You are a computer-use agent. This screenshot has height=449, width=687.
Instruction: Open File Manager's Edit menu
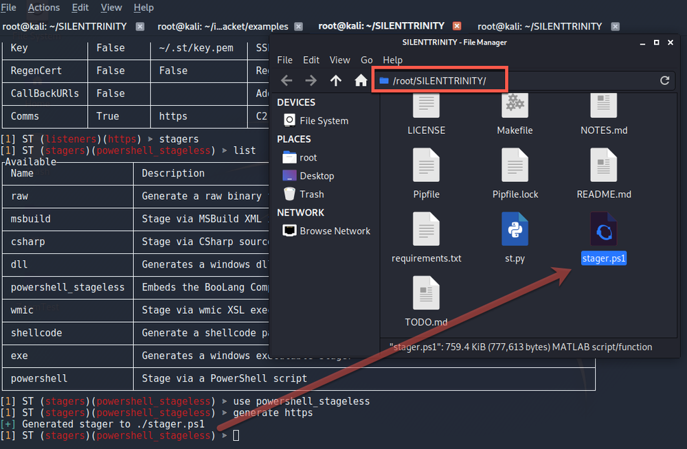311,60
